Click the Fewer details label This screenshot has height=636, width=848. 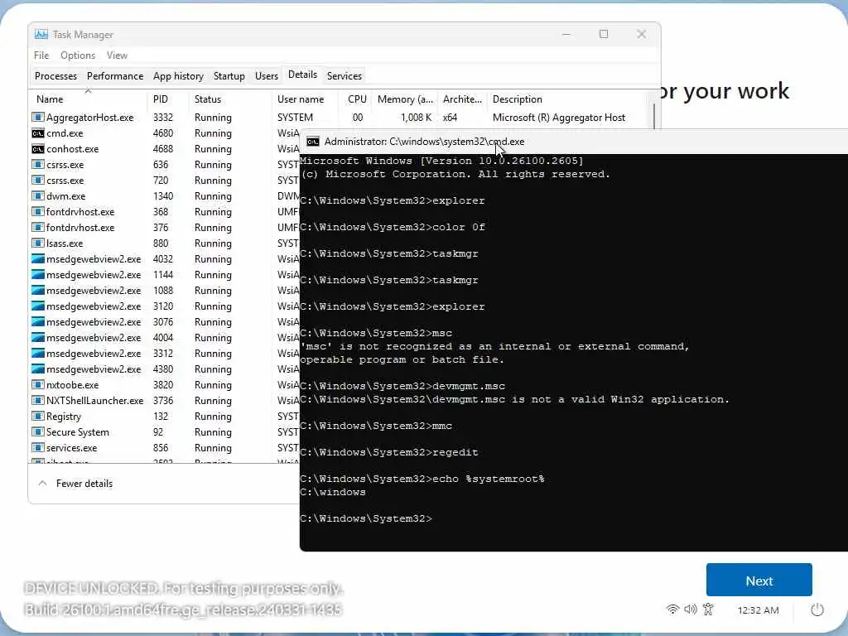[84, 484]
